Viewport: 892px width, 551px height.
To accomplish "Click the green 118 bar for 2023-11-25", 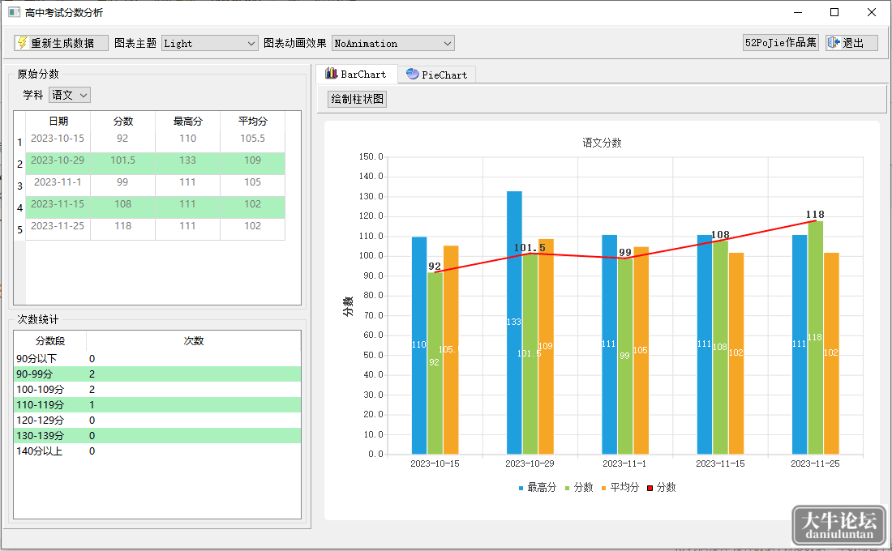I will [x=815, y=337].
